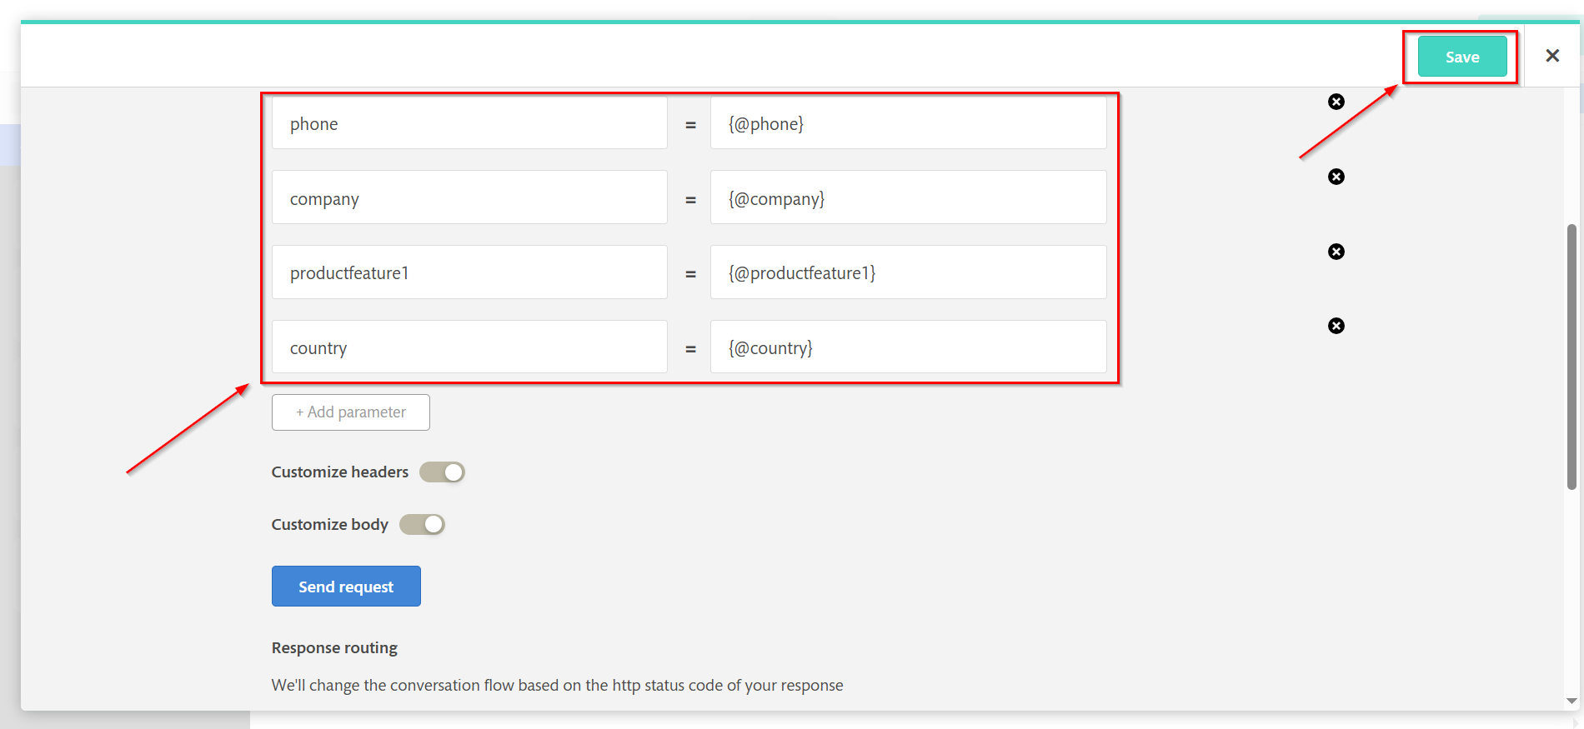Click the vertical scrollbar thumb
The height and width of the screenshot is (729, 1584).
(x=1571, y=357)
